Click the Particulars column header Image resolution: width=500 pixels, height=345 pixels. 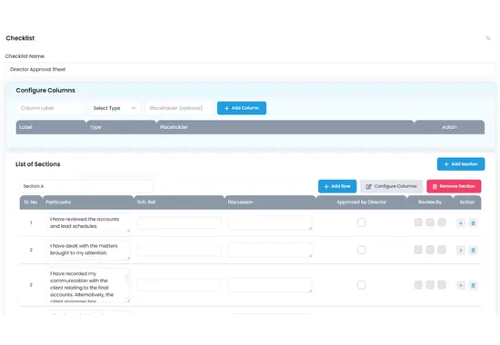pos(88,202)
